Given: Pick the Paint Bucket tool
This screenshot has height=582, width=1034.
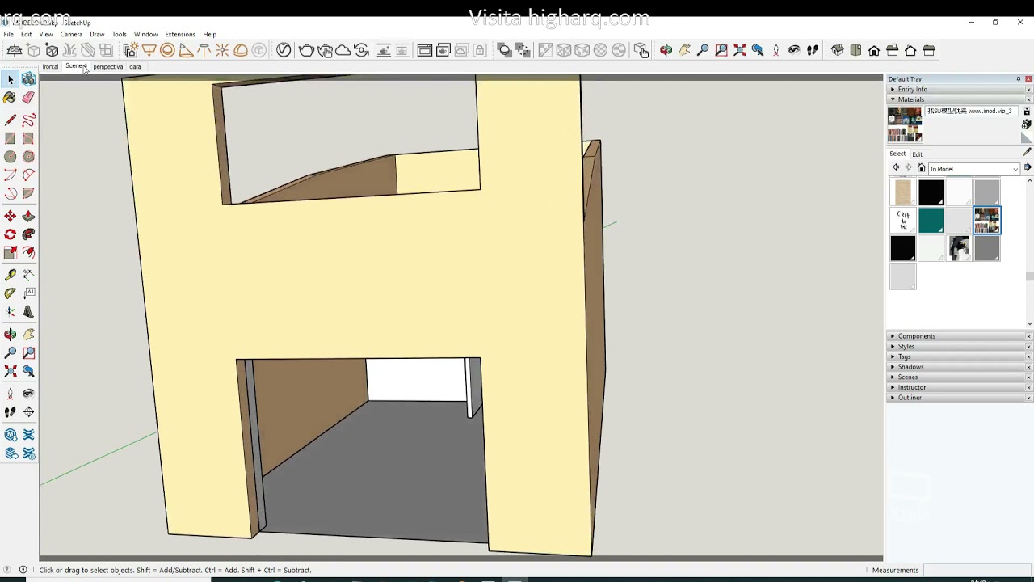Looking at the screenshot, I should (11, 98).
